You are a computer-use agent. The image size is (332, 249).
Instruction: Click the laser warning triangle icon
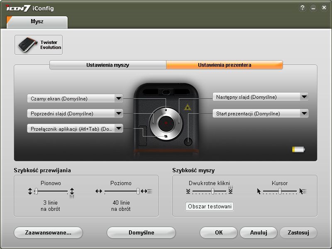pos(188,107)
